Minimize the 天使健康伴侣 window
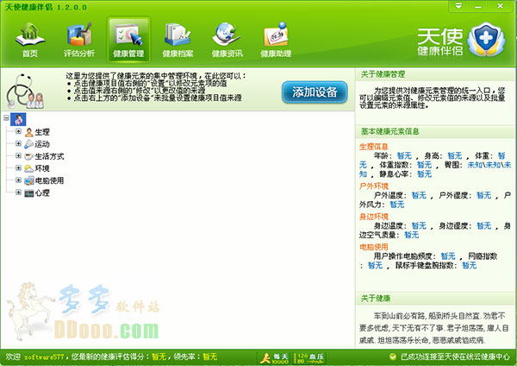Screen dimensions: 517x366 point(478,6)
